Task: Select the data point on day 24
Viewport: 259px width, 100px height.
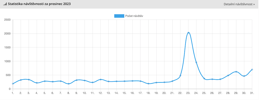Action: tap(196, 63)
